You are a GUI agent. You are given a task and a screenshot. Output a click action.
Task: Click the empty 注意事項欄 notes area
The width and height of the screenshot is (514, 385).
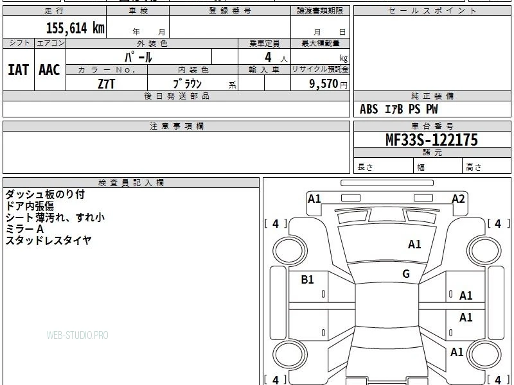176,152
